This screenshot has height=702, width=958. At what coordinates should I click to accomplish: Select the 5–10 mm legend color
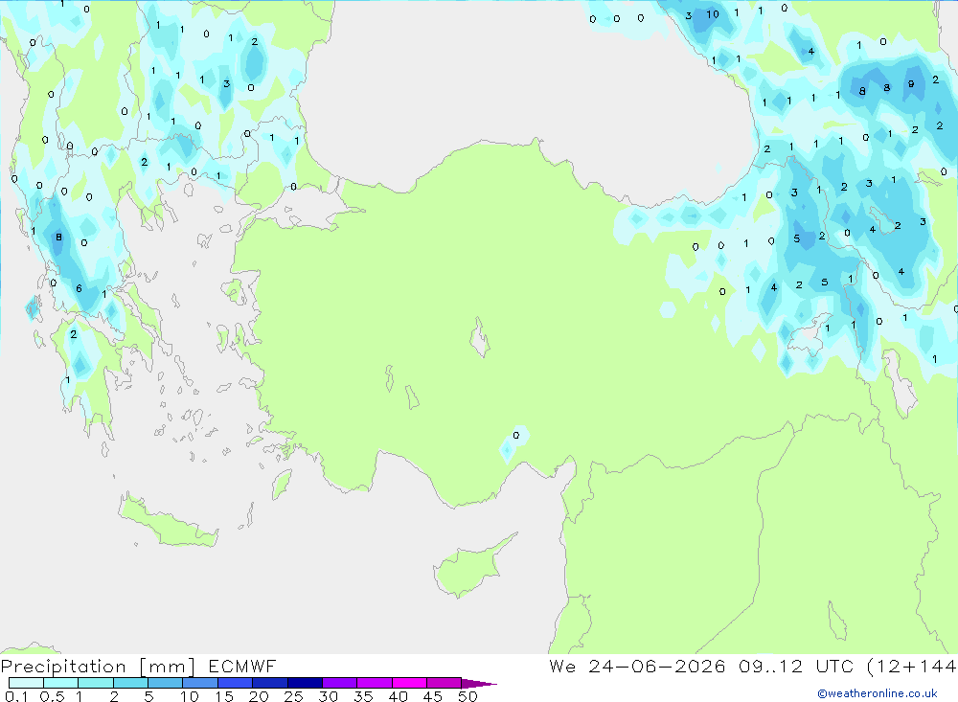(166, 683)
